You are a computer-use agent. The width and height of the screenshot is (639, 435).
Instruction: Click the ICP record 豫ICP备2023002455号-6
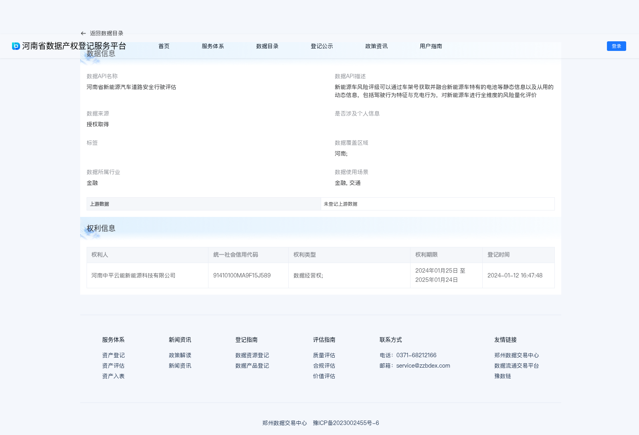(346, 423)
